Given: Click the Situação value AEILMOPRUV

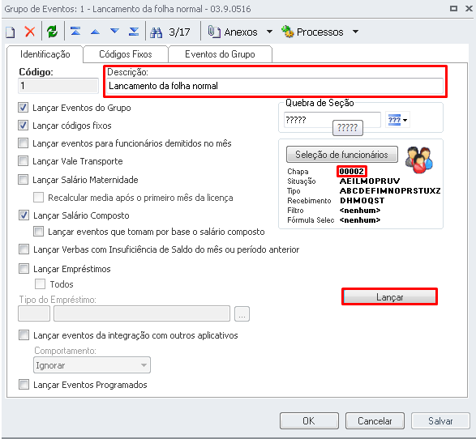Looking at the screenshot, I should click(370, 181).
